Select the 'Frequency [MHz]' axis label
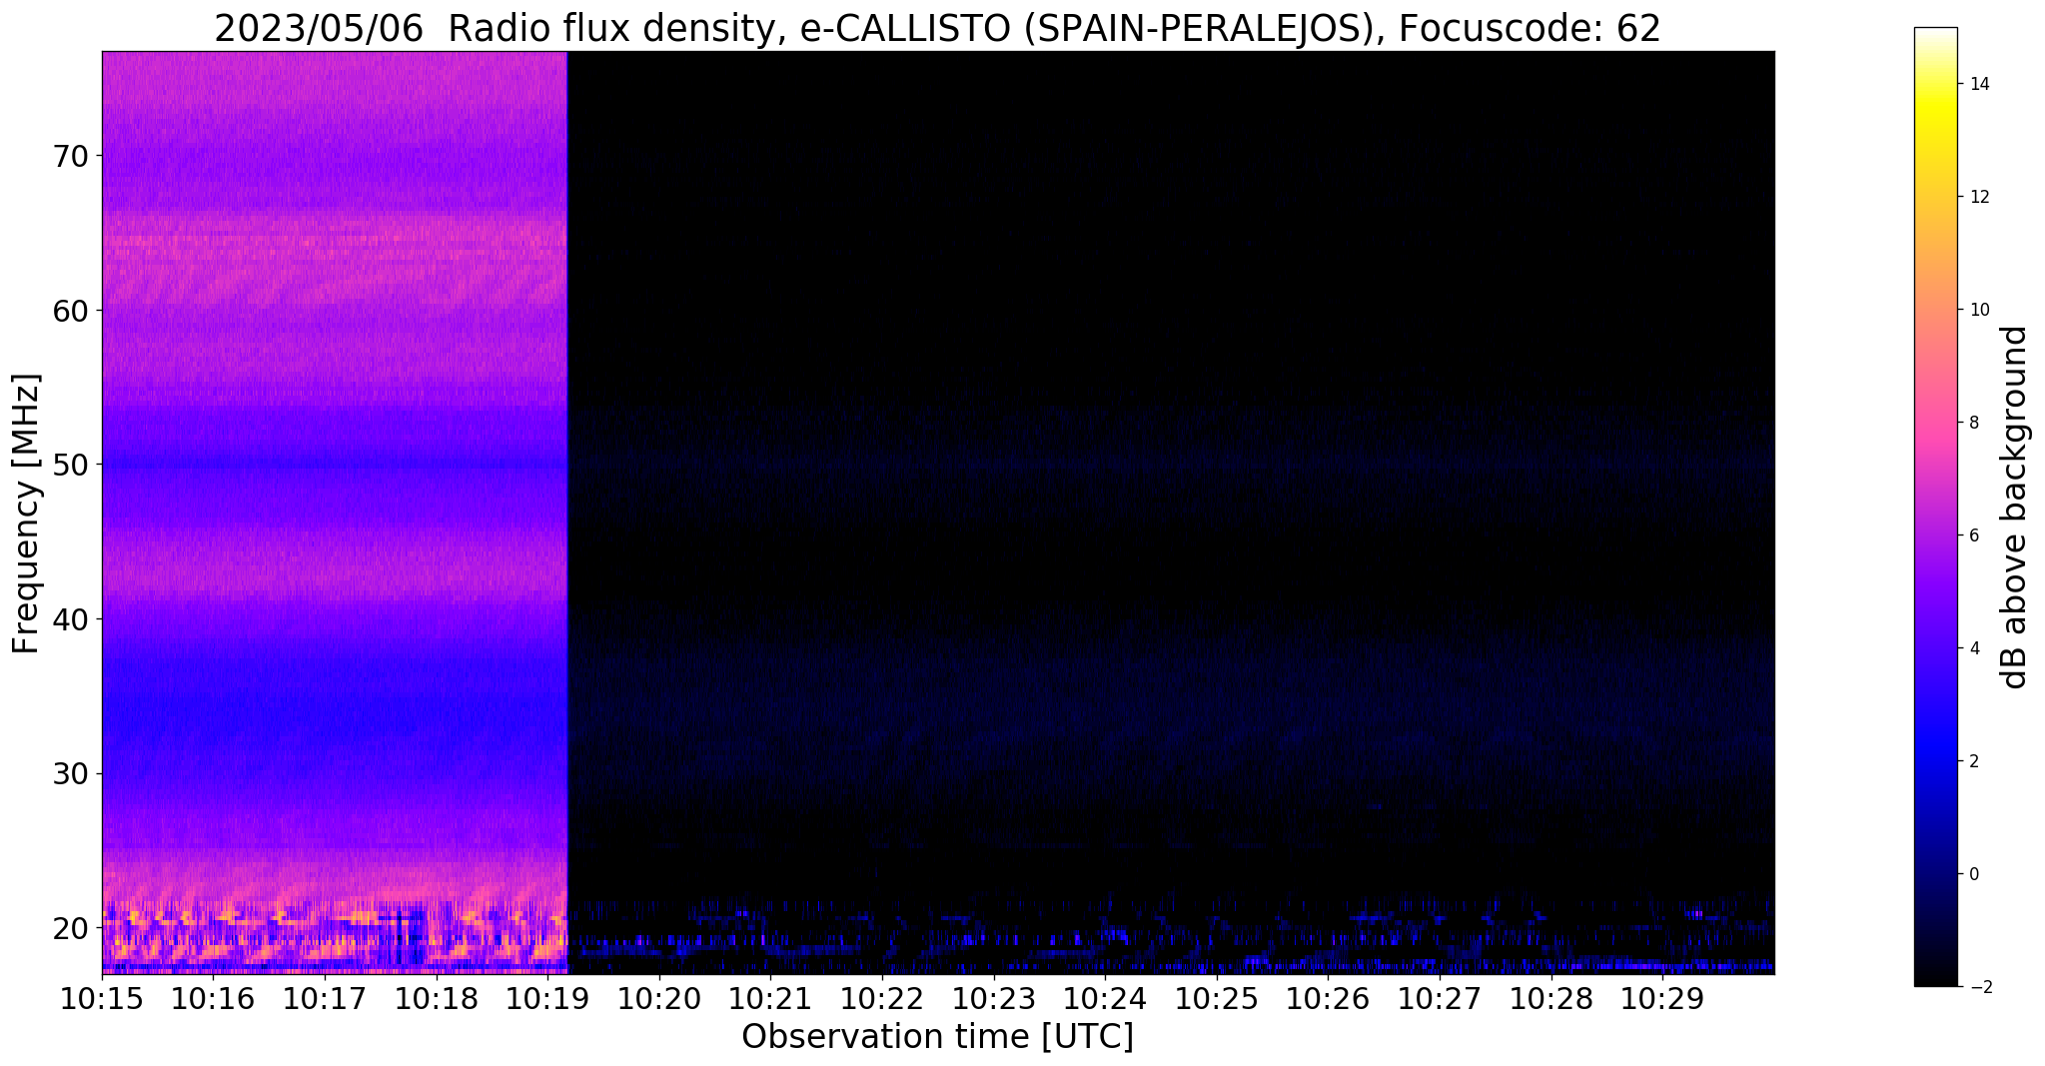 [26, 514]
